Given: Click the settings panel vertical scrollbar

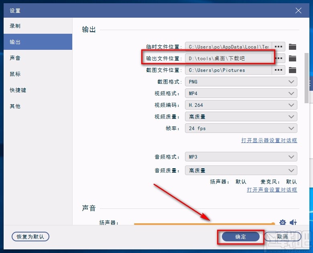Looking at the screenshot, I should tap(307, 78).
